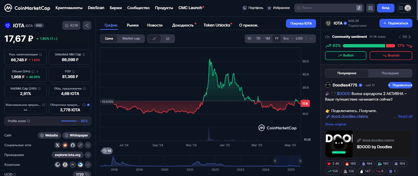The image size is (418, 176).
Task: Go to next community sentiment page arrow
Action: pyautogui.click(x=410, y=37)
